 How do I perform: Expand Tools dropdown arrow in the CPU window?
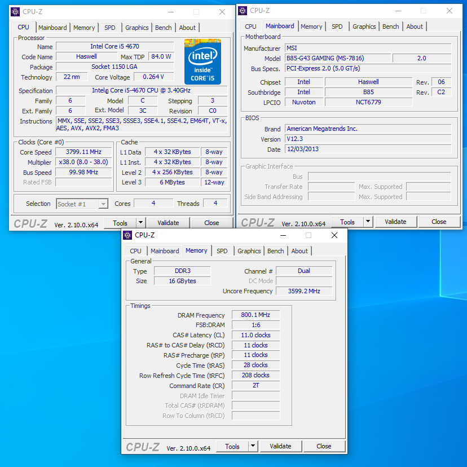(140, 223)
